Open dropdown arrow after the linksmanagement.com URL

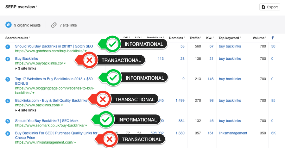click(75, 143)
